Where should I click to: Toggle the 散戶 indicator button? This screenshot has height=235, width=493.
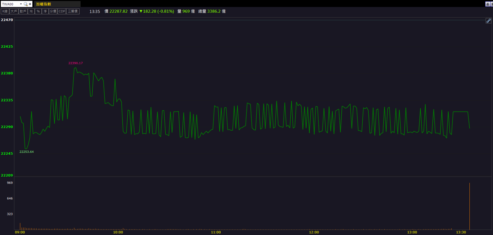[23, 11]
